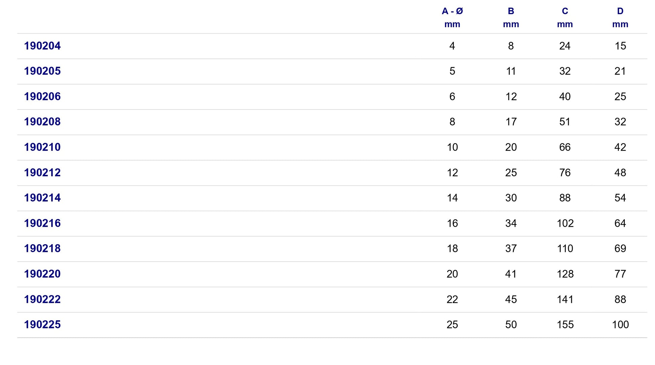Screen dimensions: 655x365
Task: Click the C mm column header
Action: point(565,17)
